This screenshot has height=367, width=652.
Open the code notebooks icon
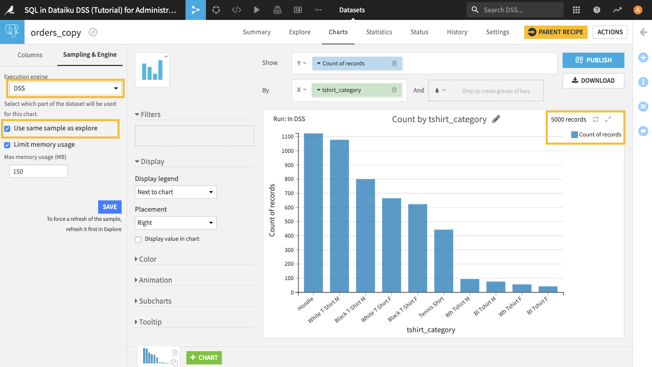[x=236, y=10]
